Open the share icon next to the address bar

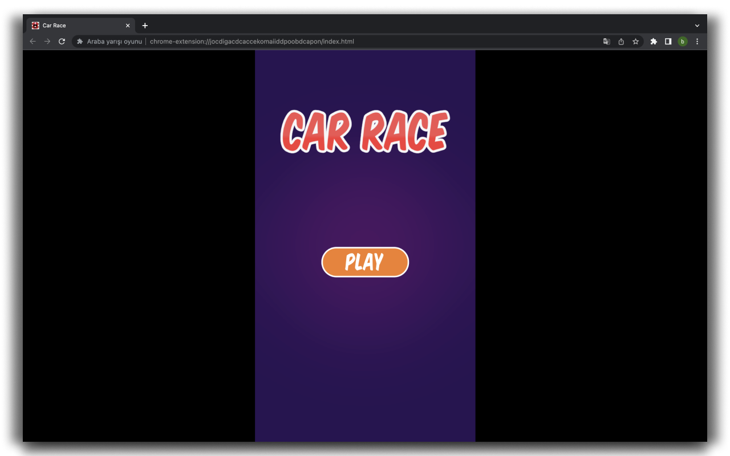(x=621, y=41)
